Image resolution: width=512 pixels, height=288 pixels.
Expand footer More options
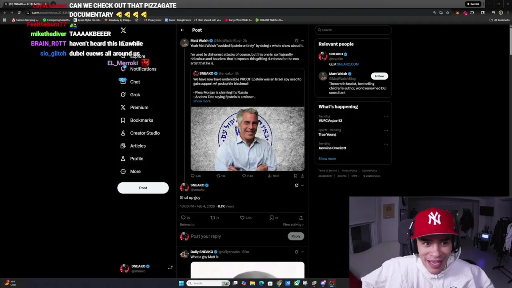(x=355, y=176)
